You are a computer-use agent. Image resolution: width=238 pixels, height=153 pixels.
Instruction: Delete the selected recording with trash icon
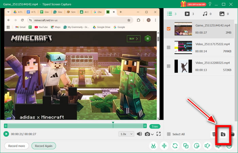[214, 134]
